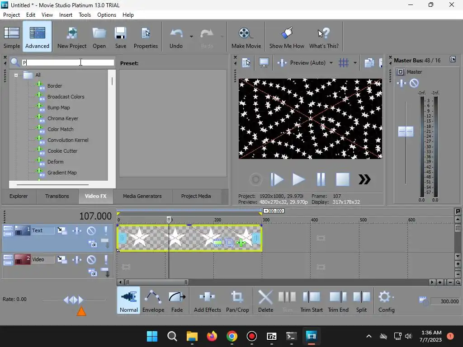The height and width of the screenshot is (347, 463).
Task: Copy preview snapshot to clipboard
Action: (x=369, y=62)
